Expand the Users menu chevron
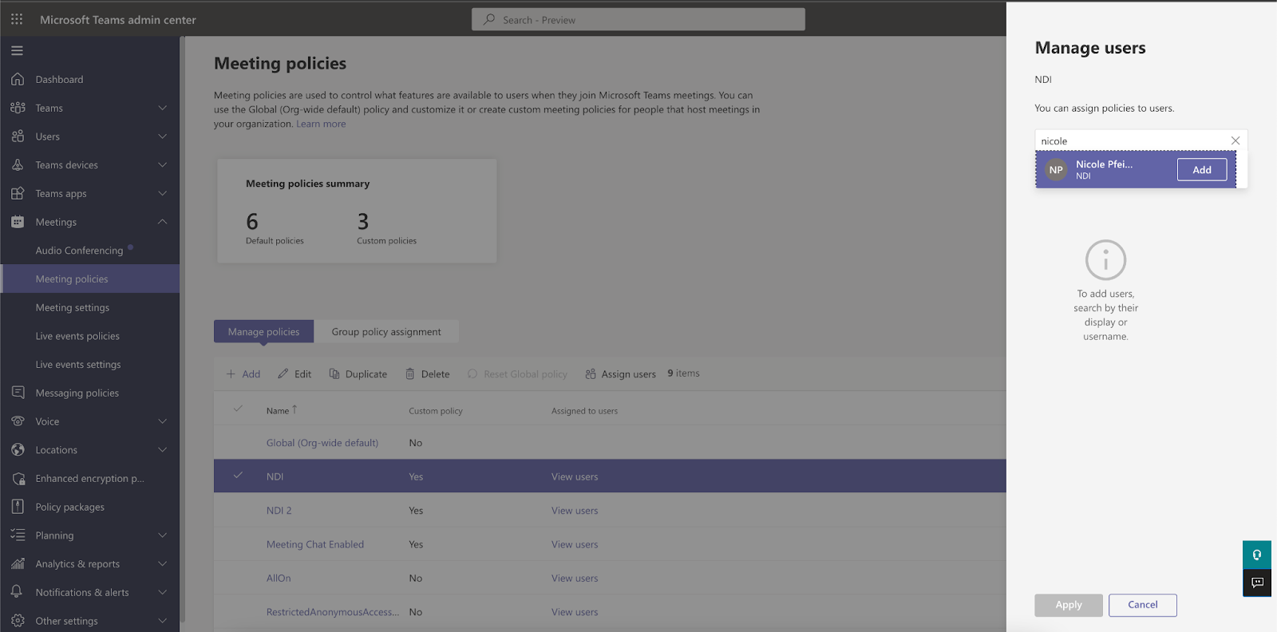 tap(163, 136)
